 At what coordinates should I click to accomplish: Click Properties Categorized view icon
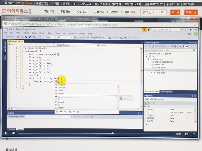146,103
